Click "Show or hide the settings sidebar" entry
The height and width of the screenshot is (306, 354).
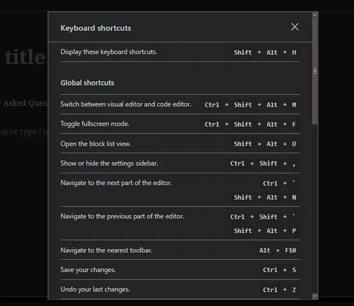coord(109,163)
